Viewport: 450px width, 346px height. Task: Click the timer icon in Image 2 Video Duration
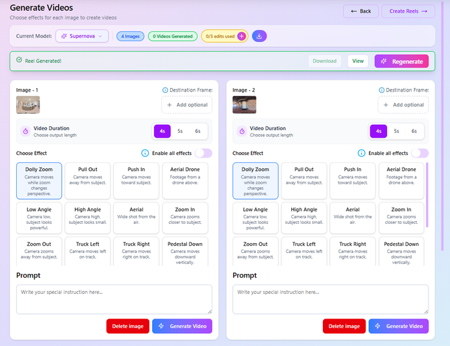click(x=242, y=132)
